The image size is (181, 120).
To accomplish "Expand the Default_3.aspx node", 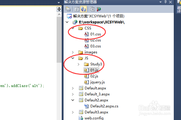I will pyautogui.click(x=73, y=94).
